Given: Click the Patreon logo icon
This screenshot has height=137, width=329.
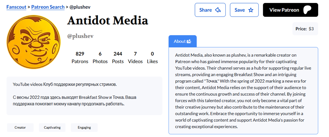Looking at the screenshot, I should (x=307, y=10).
